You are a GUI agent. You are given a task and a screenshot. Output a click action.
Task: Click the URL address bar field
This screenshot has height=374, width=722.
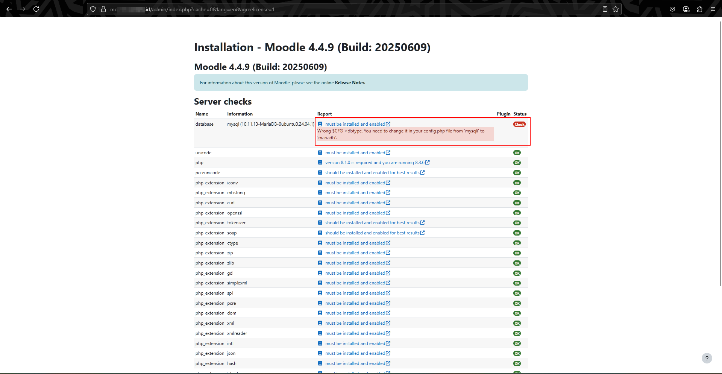pyautogui.click(x=338, y=9)
